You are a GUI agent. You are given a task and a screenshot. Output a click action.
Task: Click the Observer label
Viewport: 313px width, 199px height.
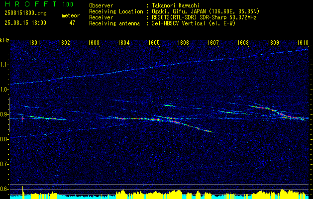(101, 5)
